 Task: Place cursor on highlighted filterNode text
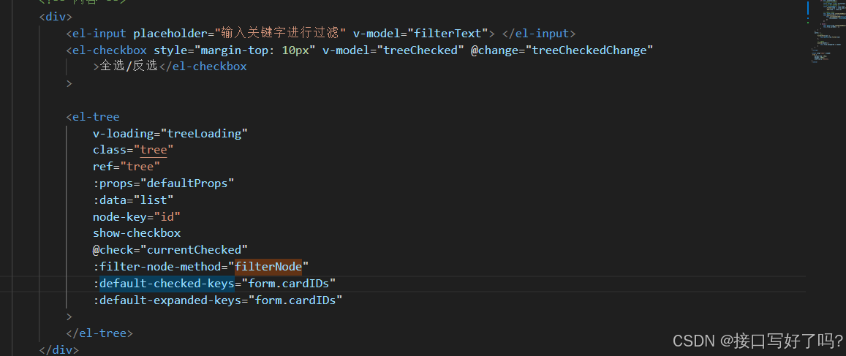coord(268,267)
